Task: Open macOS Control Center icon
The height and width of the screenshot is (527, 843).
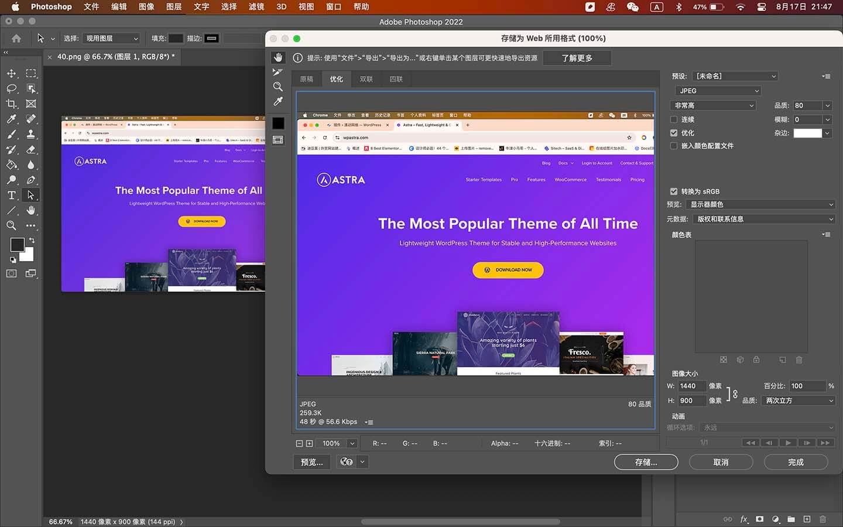Action: (762, 6)
